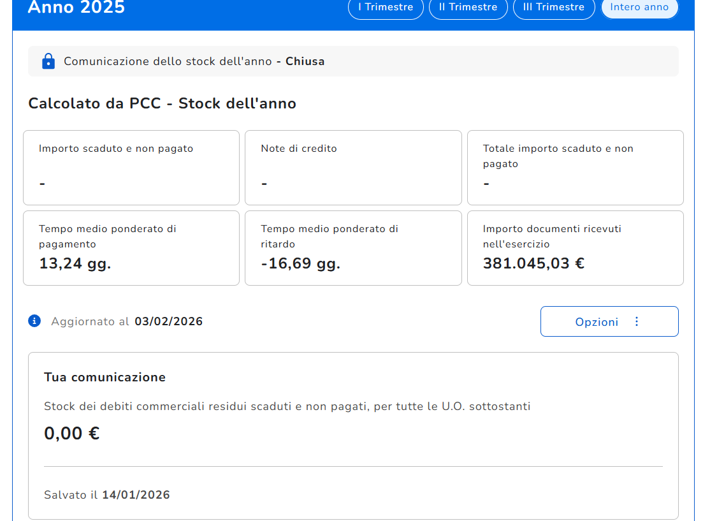Switch to the I Trimestre tab
This screenshot has height=521, width=703.
point(386,8)
